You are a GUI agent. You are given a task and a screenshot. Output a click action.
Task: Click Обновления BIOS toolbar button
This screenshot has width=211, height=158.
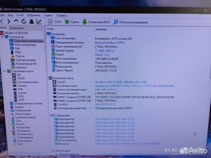96,22
